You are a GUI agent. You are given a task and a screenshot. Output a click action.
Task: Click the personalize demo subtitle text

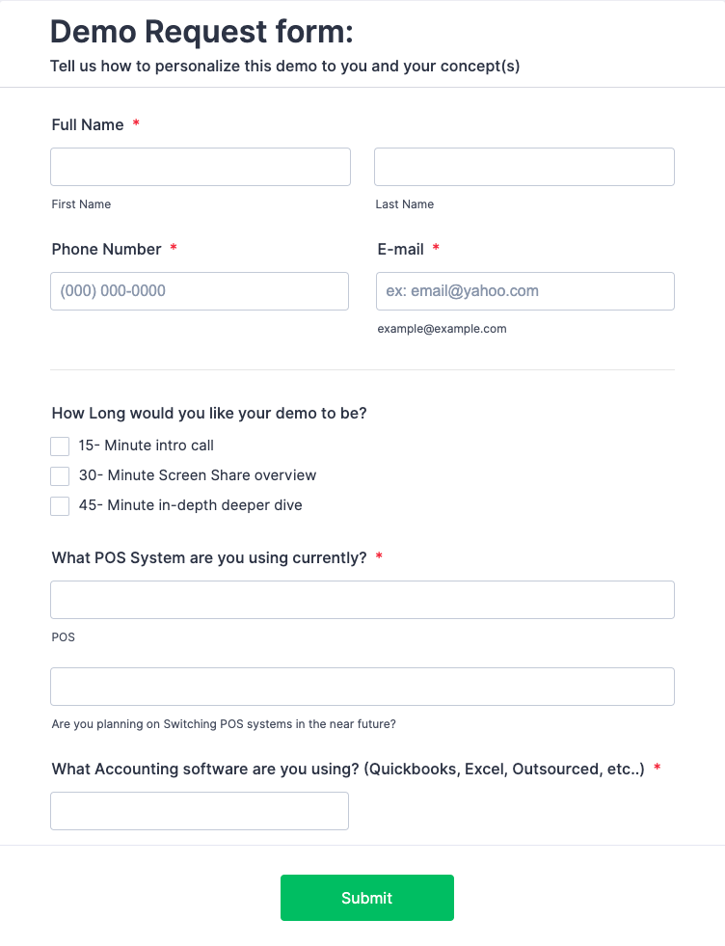284,67
